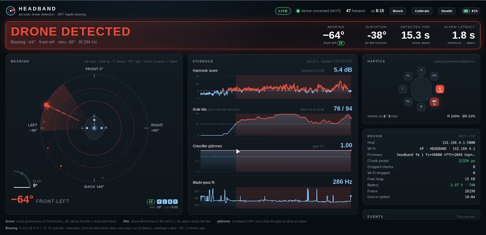Click the R 100% · BR 21% readout
The height and width of the screenshot is (235, 486).
click(461, 116)
